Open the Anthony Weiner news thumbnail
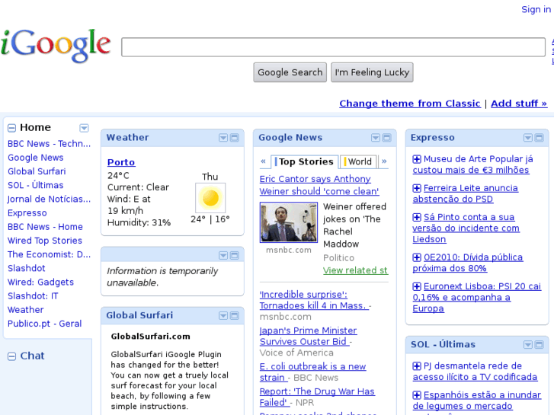Image resolution: width=554 pixels, height=415 pixels. tap(289, 222)
